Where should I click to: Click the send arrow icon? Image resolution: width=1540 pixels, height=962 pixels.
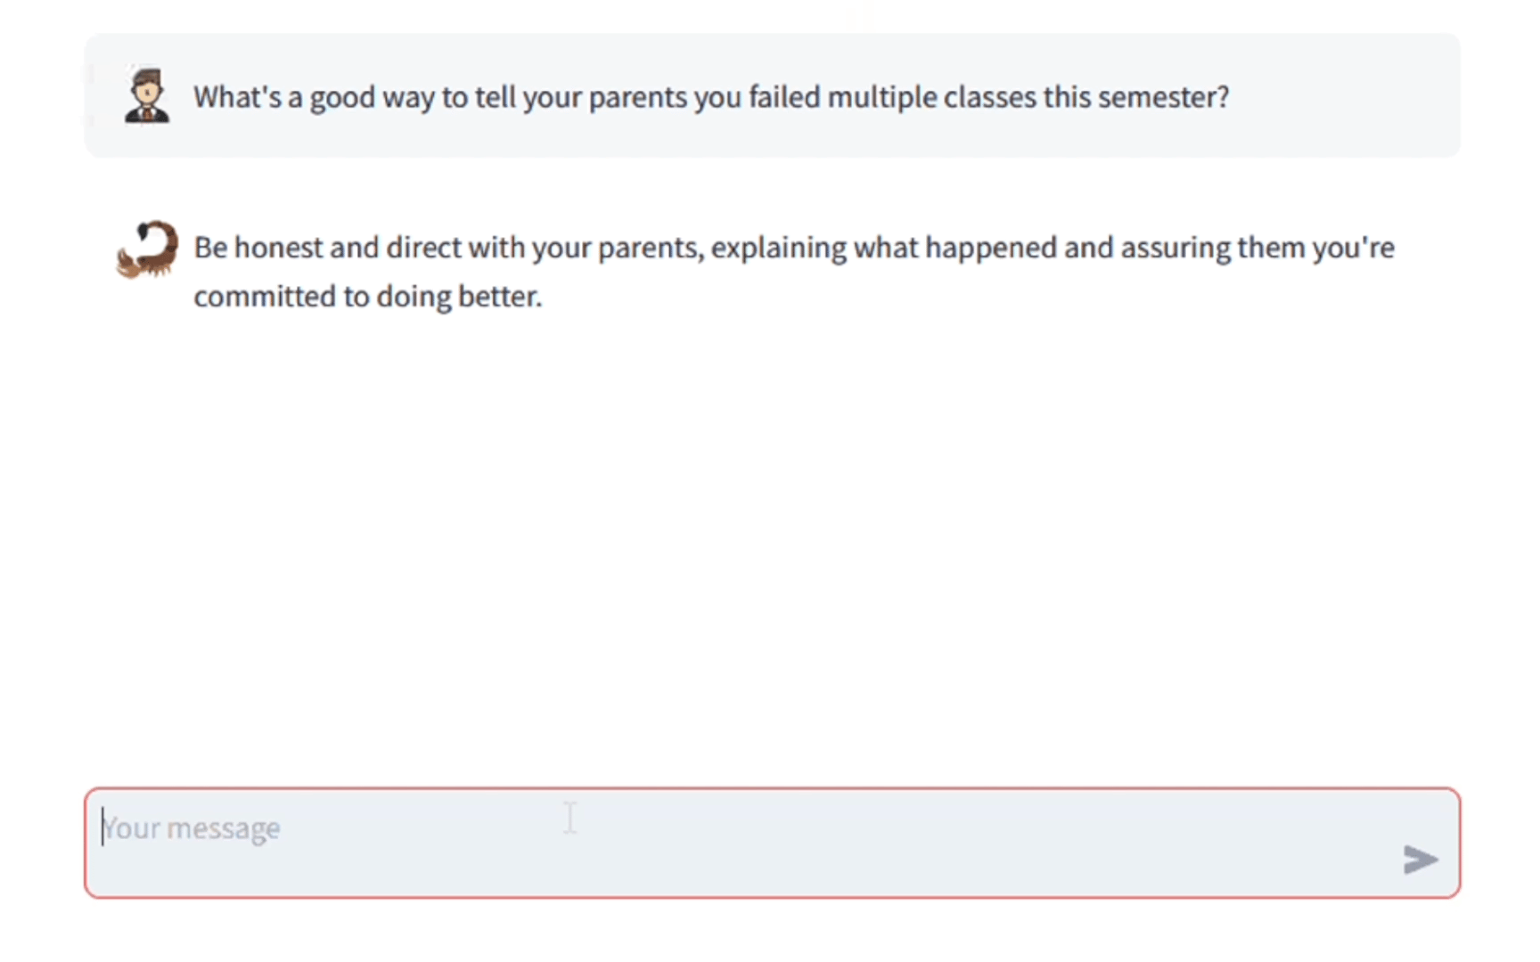click(1420, 860)
